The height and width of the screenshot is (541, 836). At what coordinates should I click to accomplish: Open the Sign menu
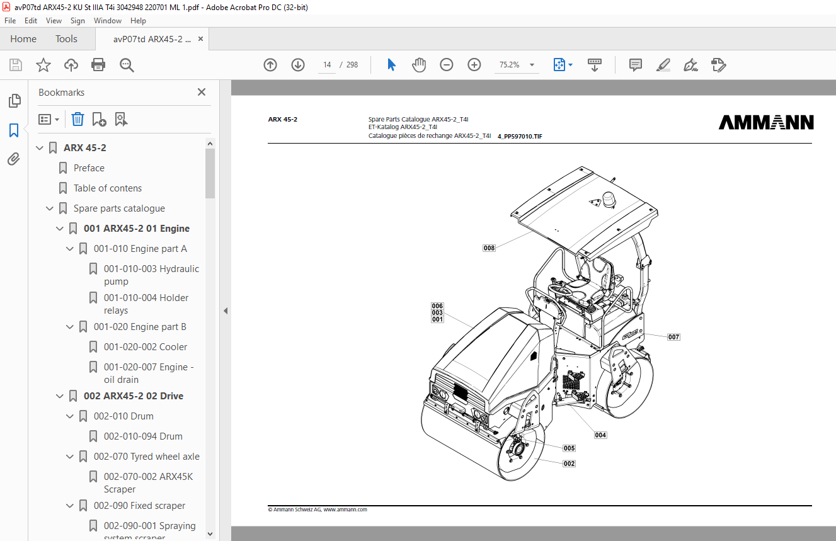coord(77,21)
